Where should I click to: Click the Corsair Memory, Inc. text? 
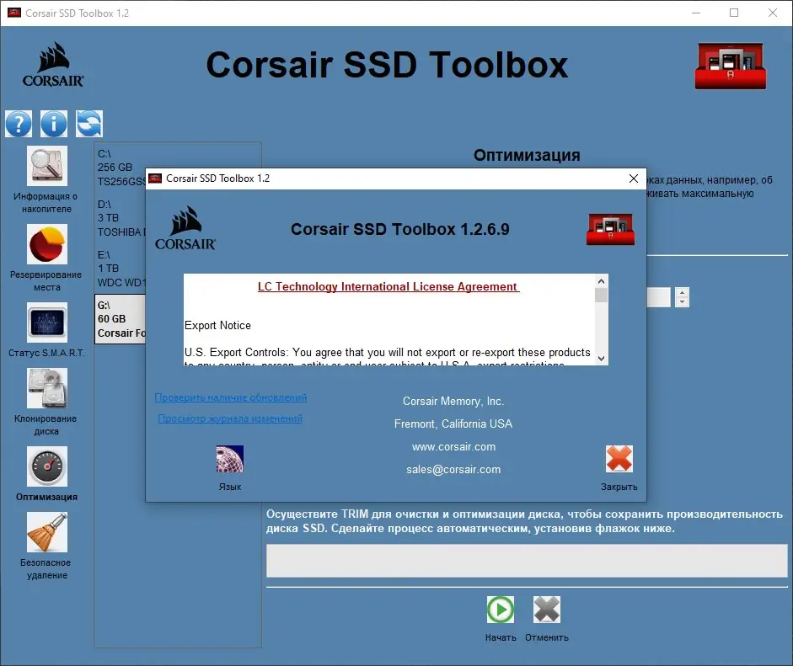(453, 402)
